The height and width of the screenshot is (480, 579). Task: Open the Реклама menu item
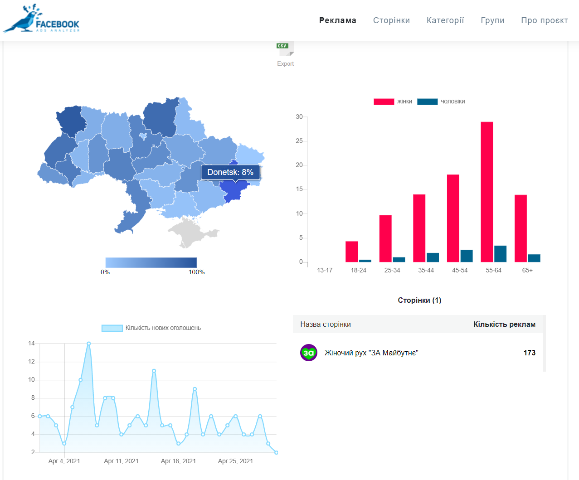[x=337, y=20]
